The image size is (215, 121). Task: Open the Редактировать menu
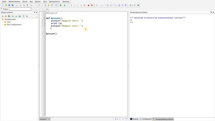point(14,1)
